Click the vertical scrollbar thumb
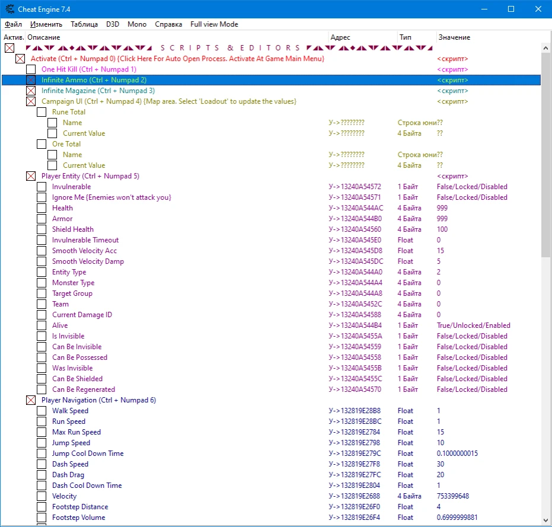 546,154
